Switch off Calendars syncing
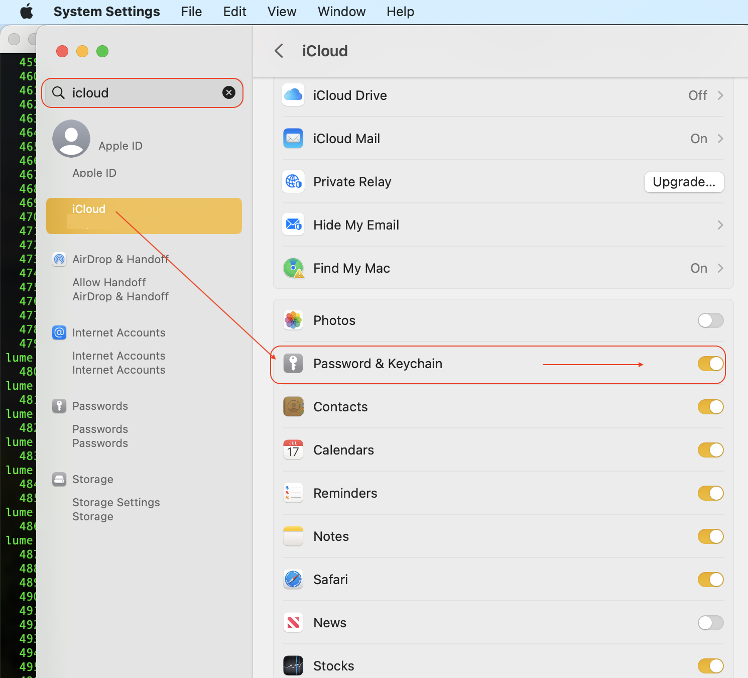Screen dimensions: 748x678 pos(711,450)
